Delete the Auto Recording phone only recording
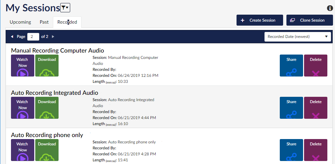 click(x=315, y=150)
